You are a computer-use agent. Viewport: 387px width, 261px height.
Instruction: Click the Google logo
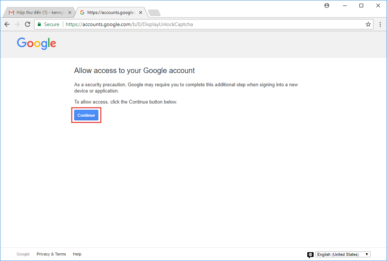click(x=36, y=43)
